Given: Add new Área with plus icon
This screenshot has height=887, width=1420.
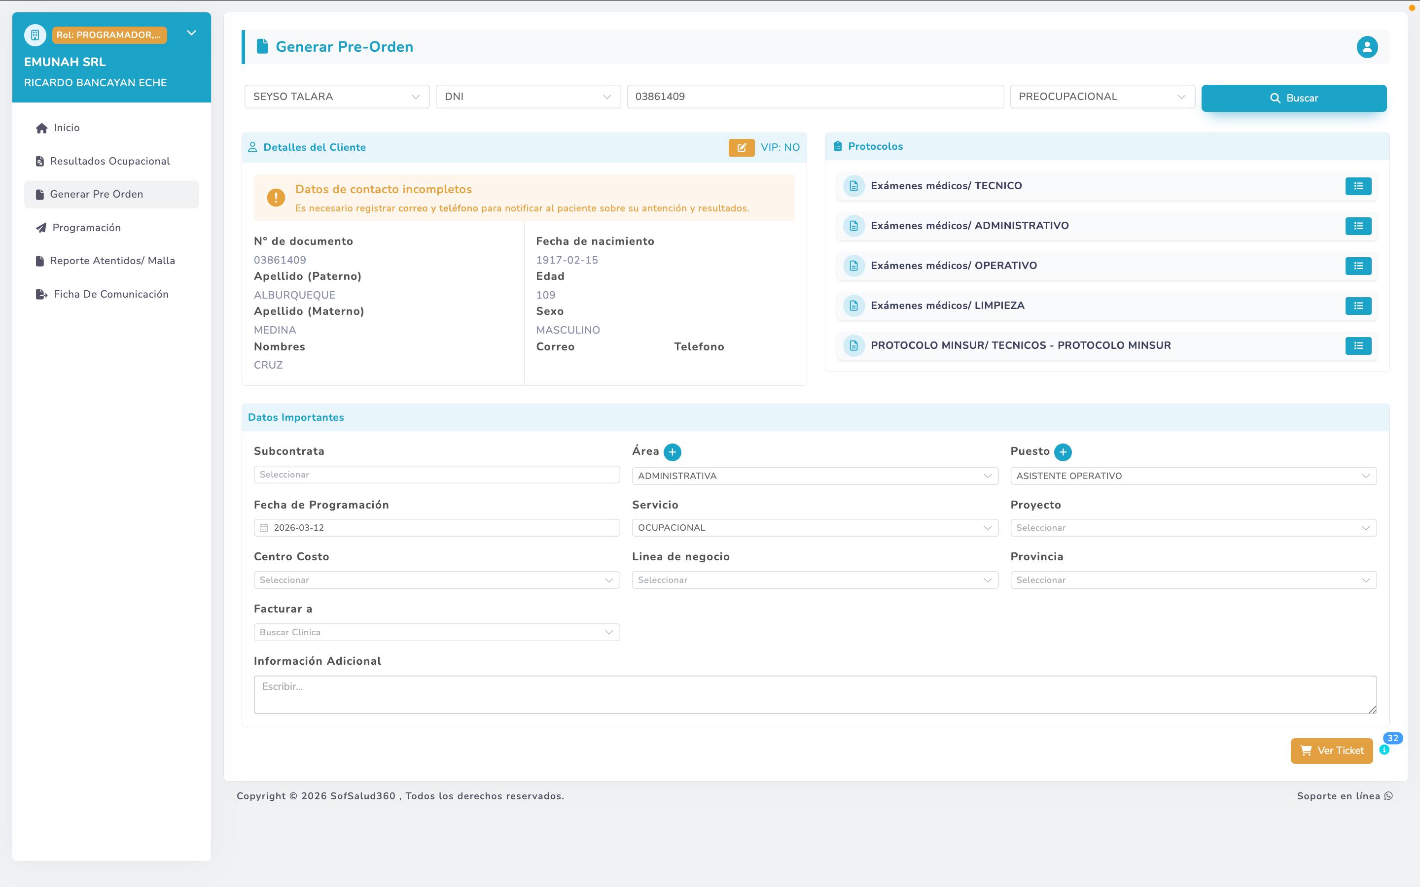Looking at the screenshot, I should [x=673, y=452].
